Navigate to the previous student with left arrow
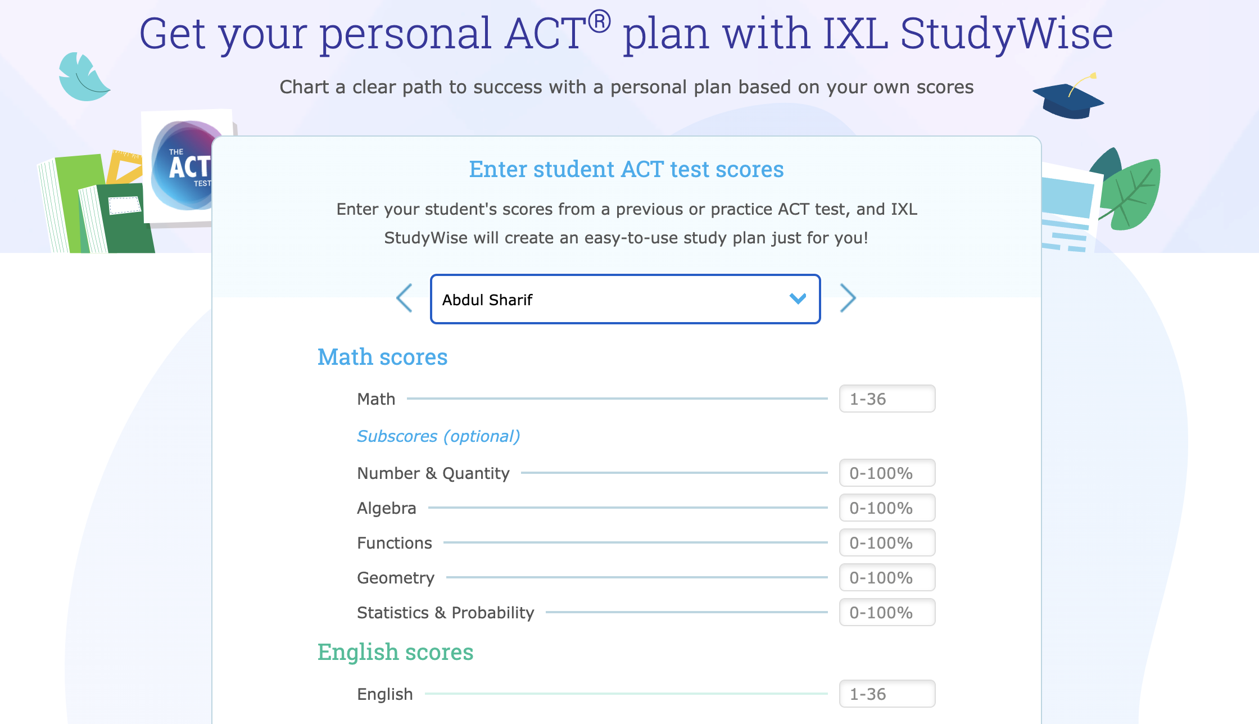Image resolution: width=1259 pixels, height=724 pixels. pos(405,298)
